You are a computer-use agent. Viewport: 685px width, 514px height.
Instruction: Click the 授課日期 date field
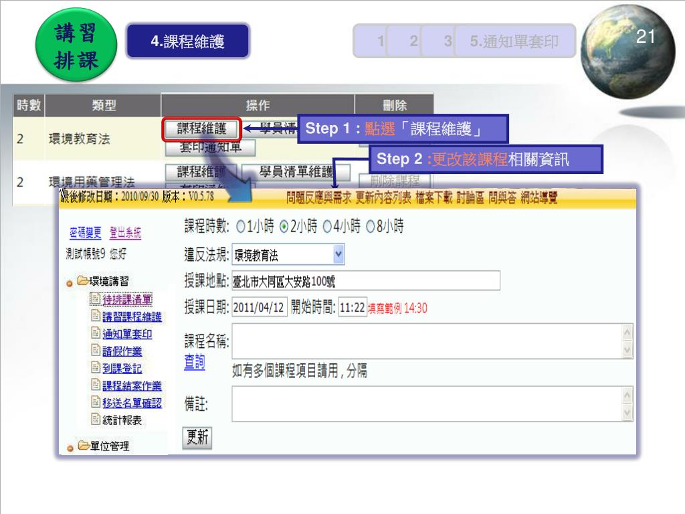pyautogui.click(x=259, y=307)
